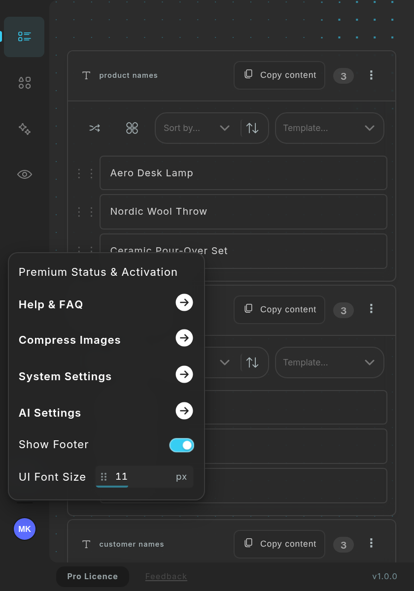The height and width of the screenshot is (591, 414).
Task: Open the shapes sidebar icon
Action: (x=25, y=83)
